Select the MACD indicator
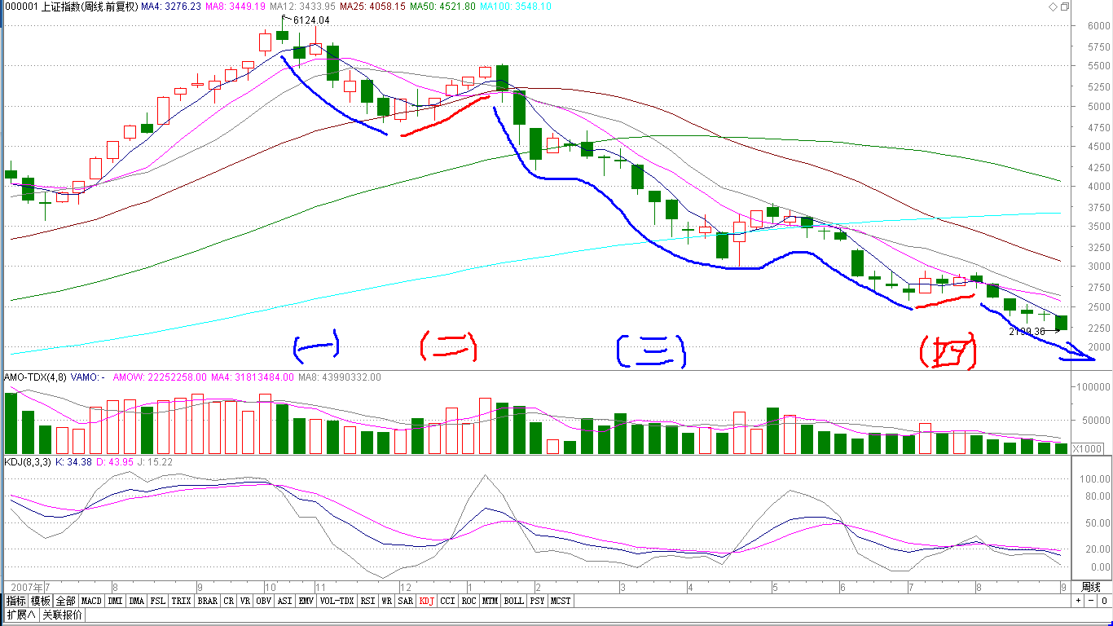Screen dimensions: 1113x626 point(91,601)
